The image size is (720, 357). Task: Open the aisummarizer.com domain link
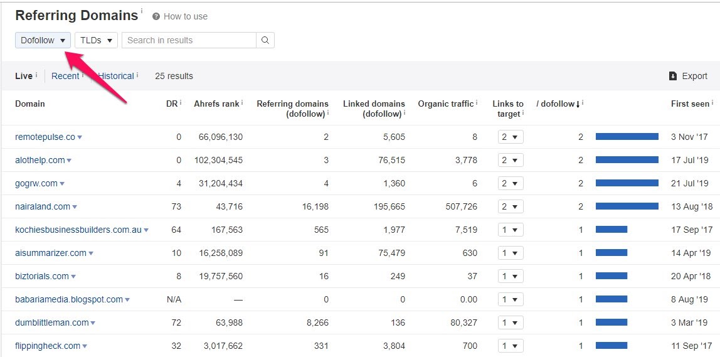coord(51,253)
